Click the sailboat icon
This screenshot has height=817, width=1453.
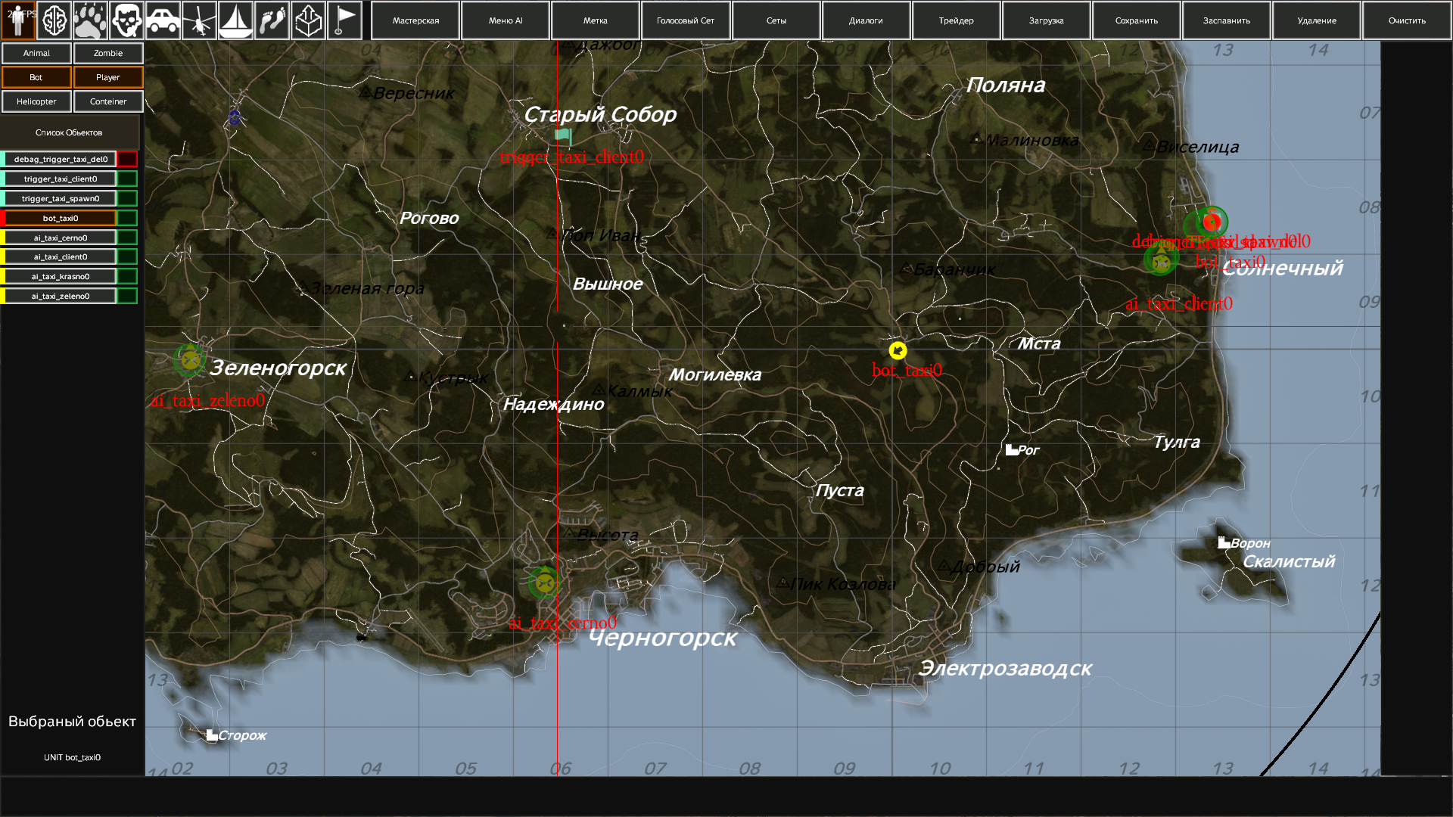(235, 20)
